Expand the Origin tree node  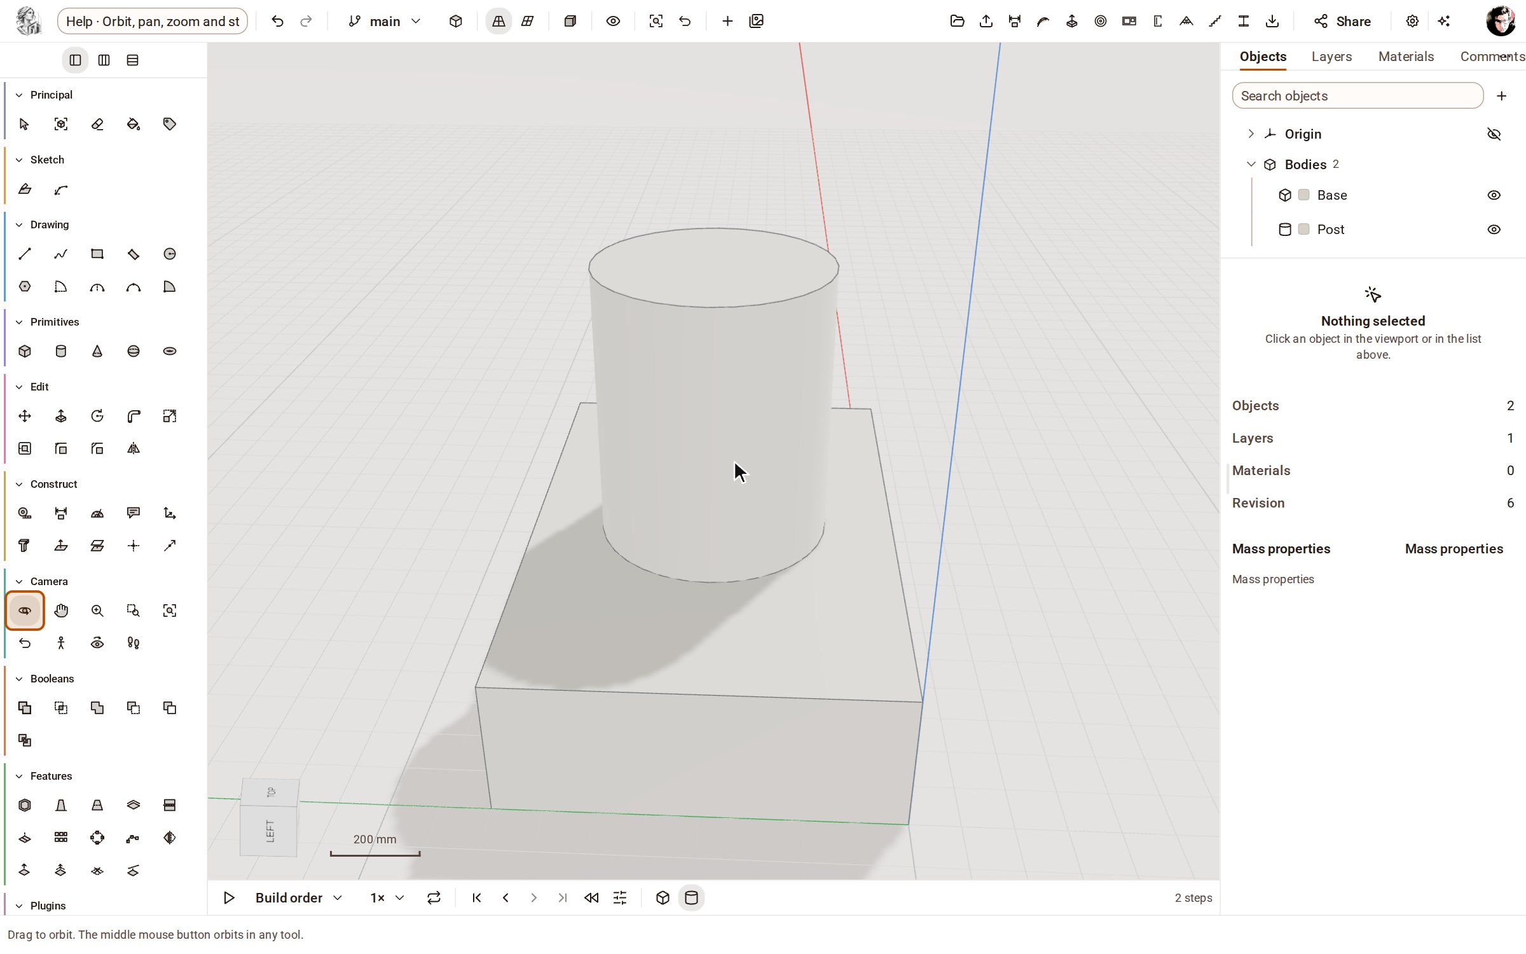(1251, 134)
